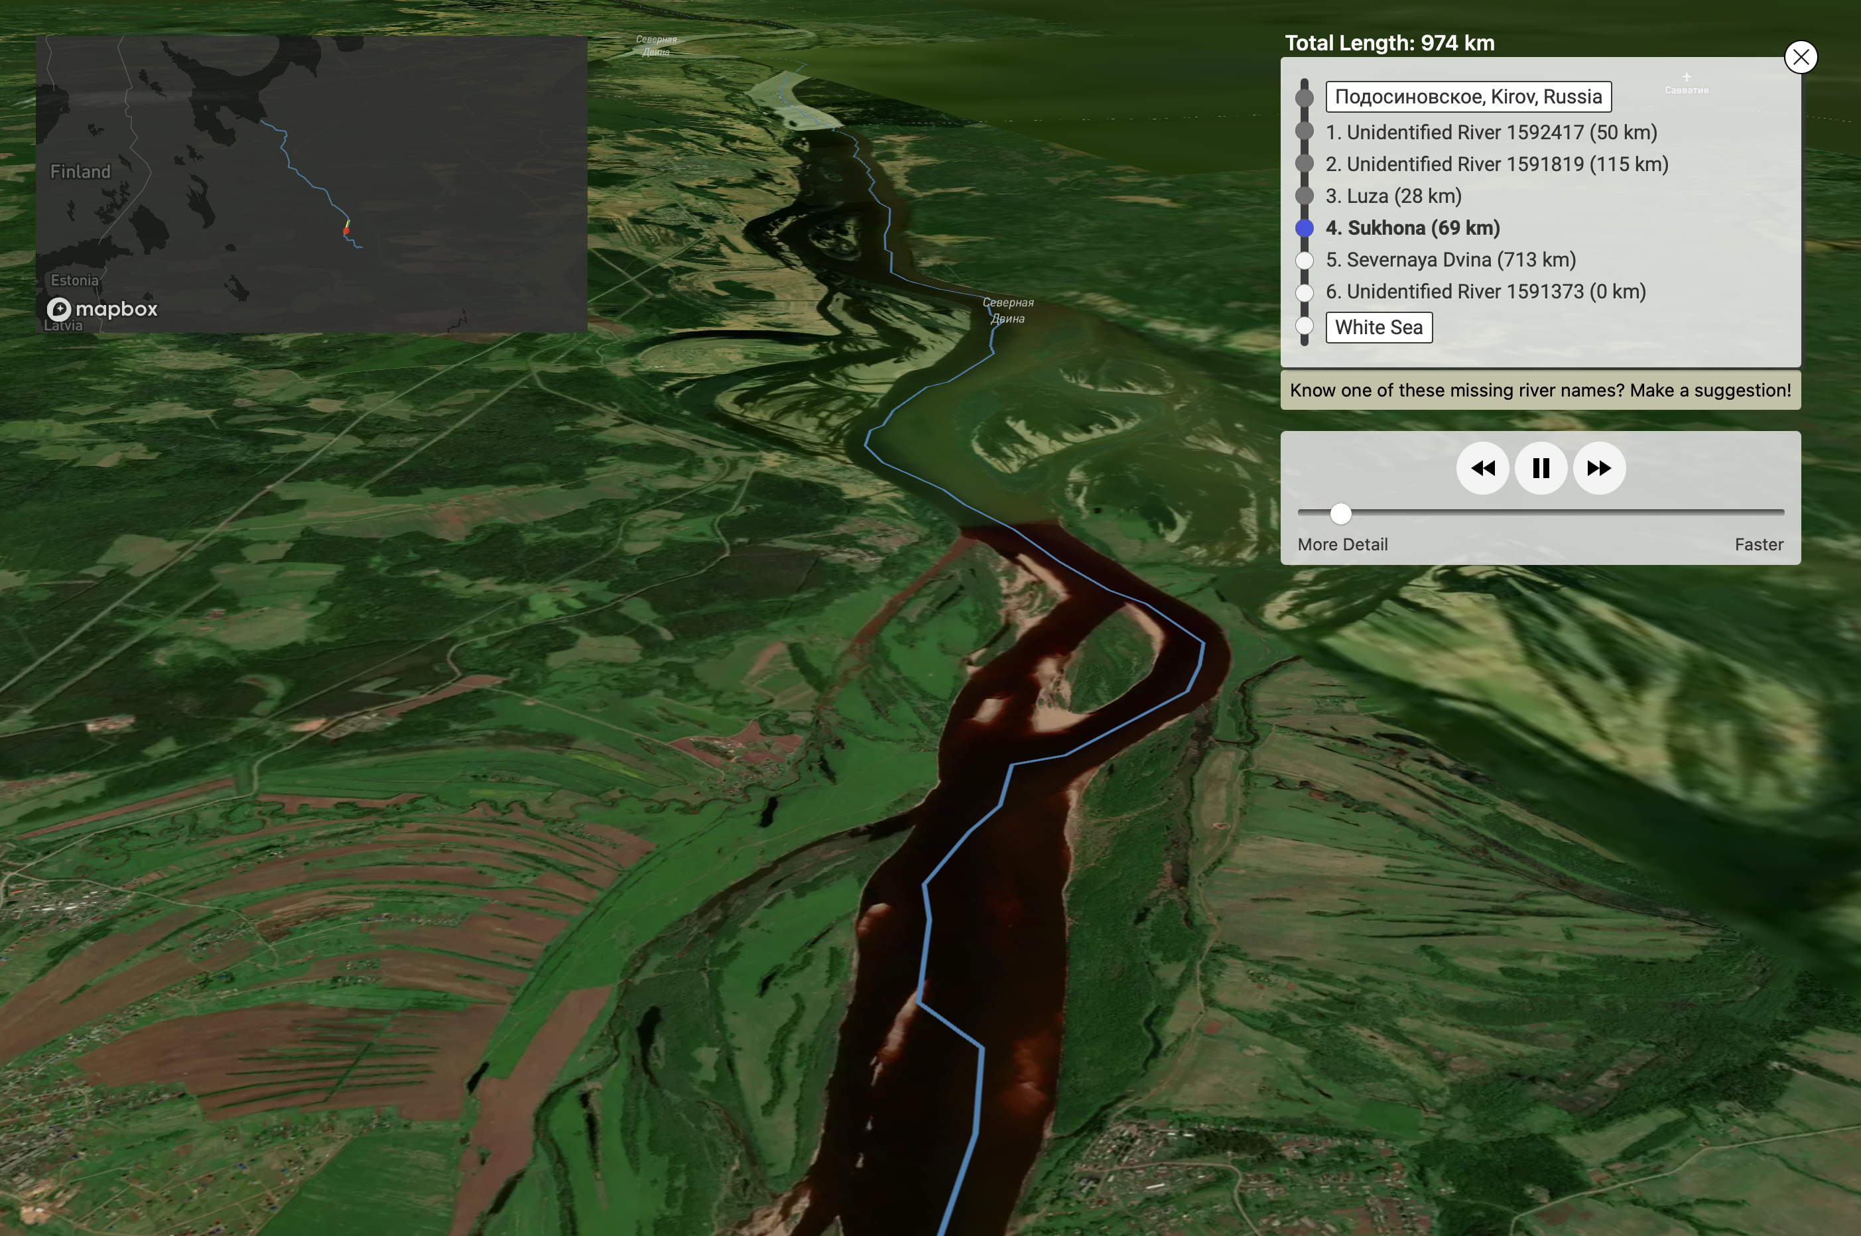Click the blue Sukhona timeline dot
This screenshot has height=1236, width=1861.
tap(1305, 228)
